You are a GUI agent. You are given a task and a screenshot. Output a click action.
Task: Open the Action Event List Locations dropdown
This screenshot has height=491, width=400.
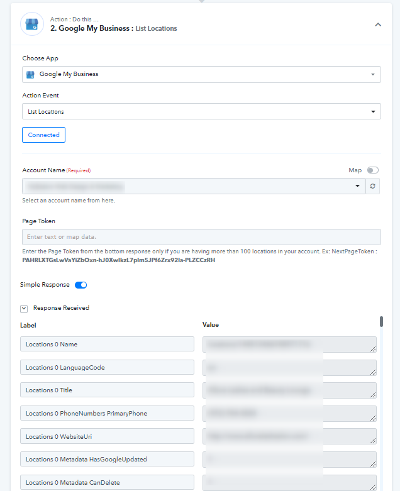point(201,111)
